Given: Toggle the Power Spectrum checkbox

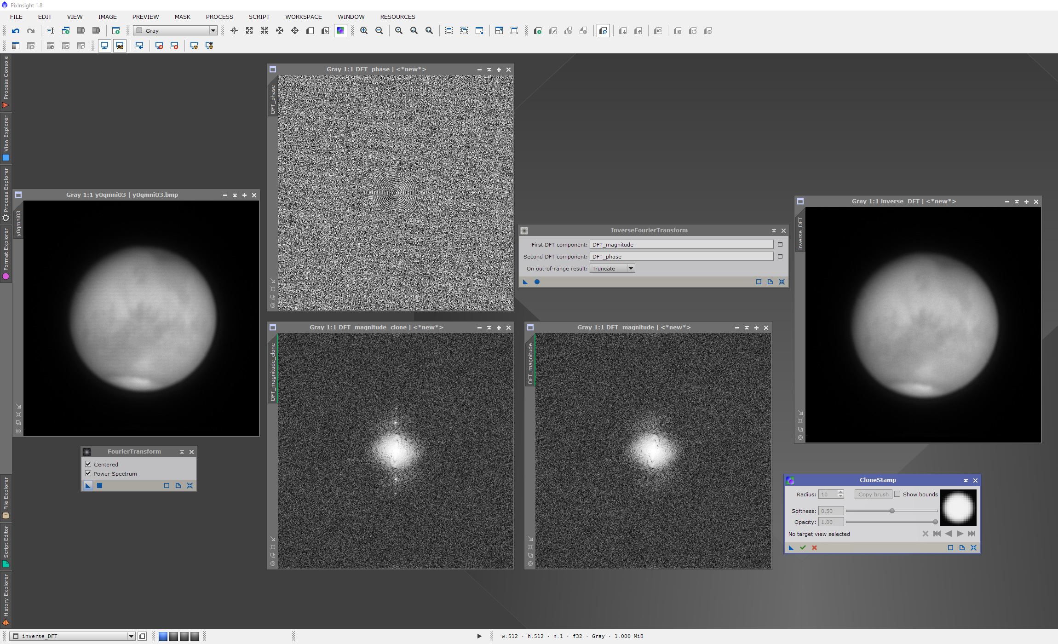Looking at the screenshot, I should (88, 473).
